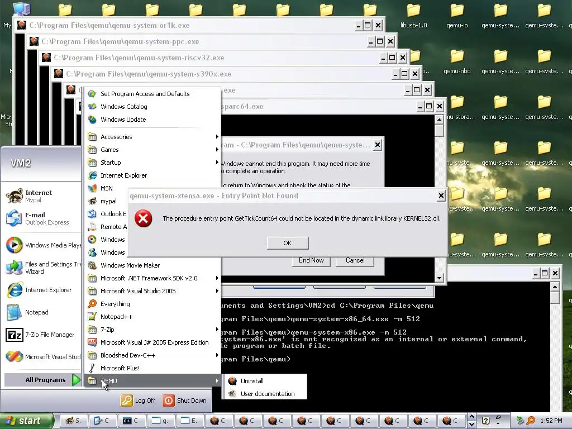The height and width of the screenshot is (429, 572).
Task: Close the Entry Point Not Found dialog
Action: [x=441, y=196]
